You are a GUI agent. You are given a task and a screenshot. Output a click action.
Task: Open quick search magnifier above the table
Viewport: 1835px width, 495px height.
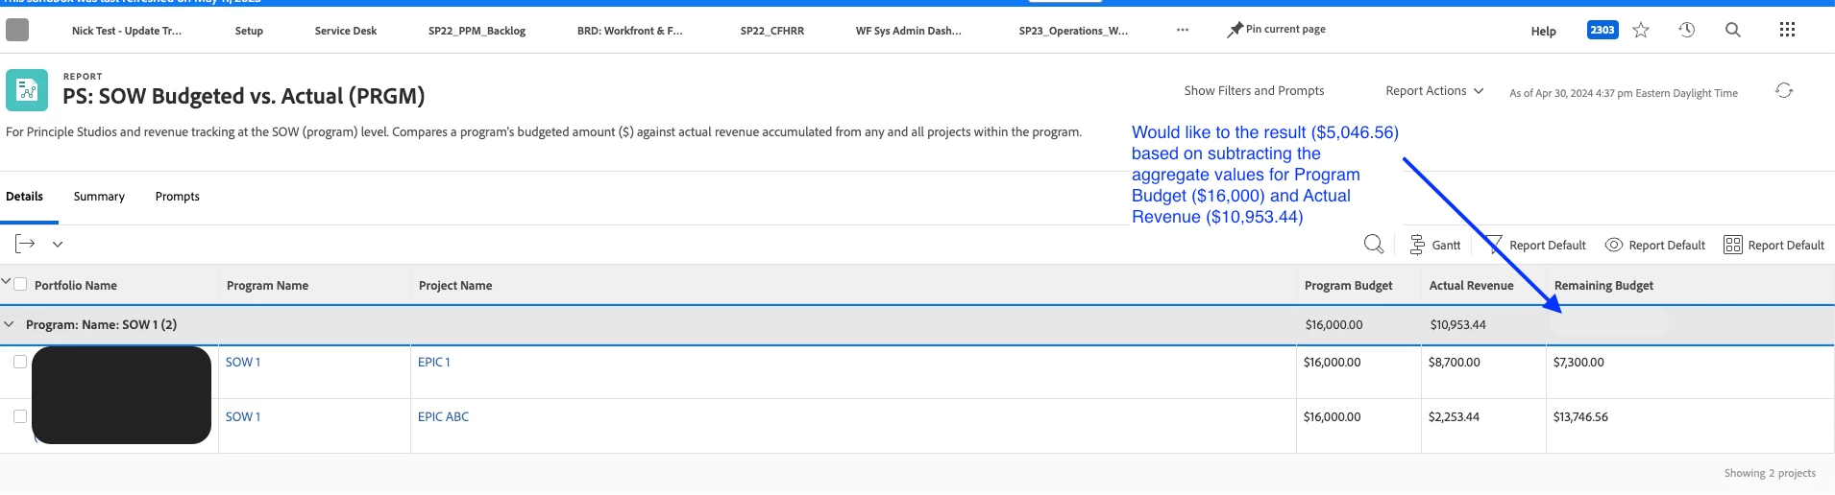1374,245
